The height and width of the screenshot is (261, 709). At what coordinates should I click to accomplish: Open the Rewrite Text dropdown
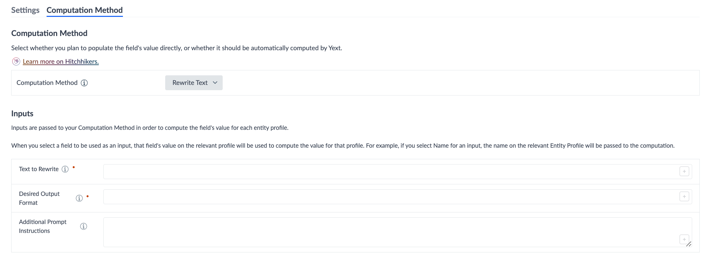[194, 83]
